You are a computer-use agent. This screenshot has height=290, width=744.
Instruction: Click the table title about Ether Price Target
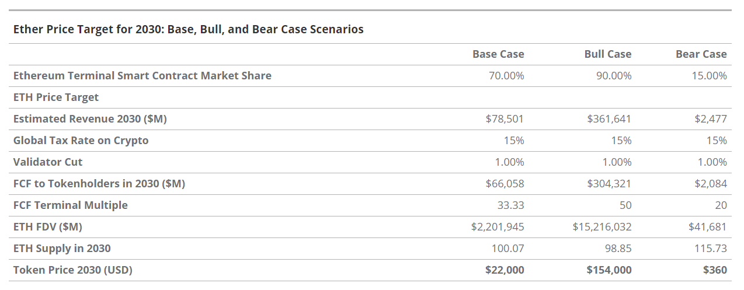(x=188, y=29)
